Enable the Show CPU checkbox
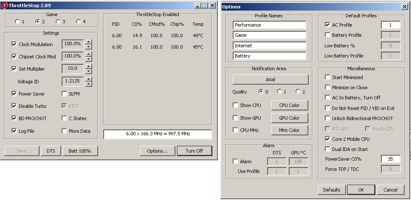The height and width of the screenshot is (200, 411). click(x=235, y=105)
